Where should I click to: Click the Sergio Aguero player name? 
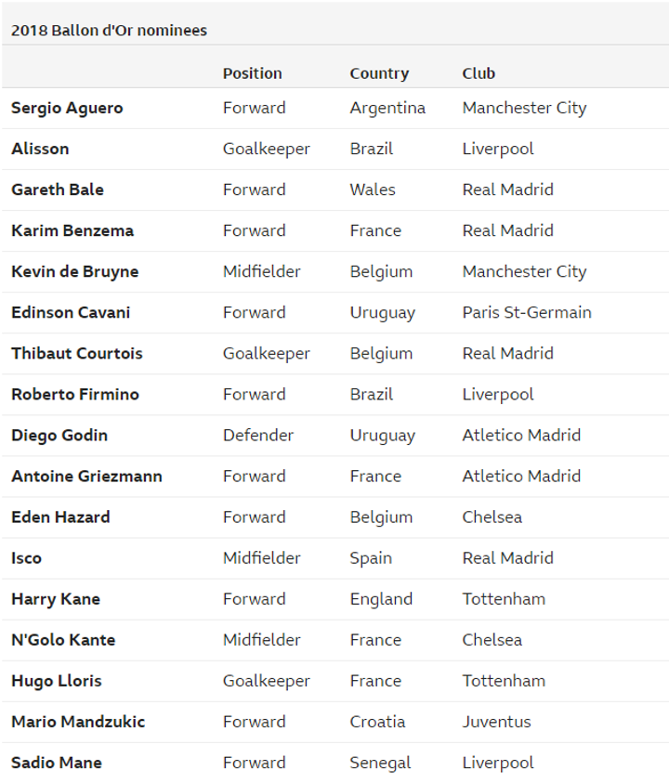(x=67, y=108)
